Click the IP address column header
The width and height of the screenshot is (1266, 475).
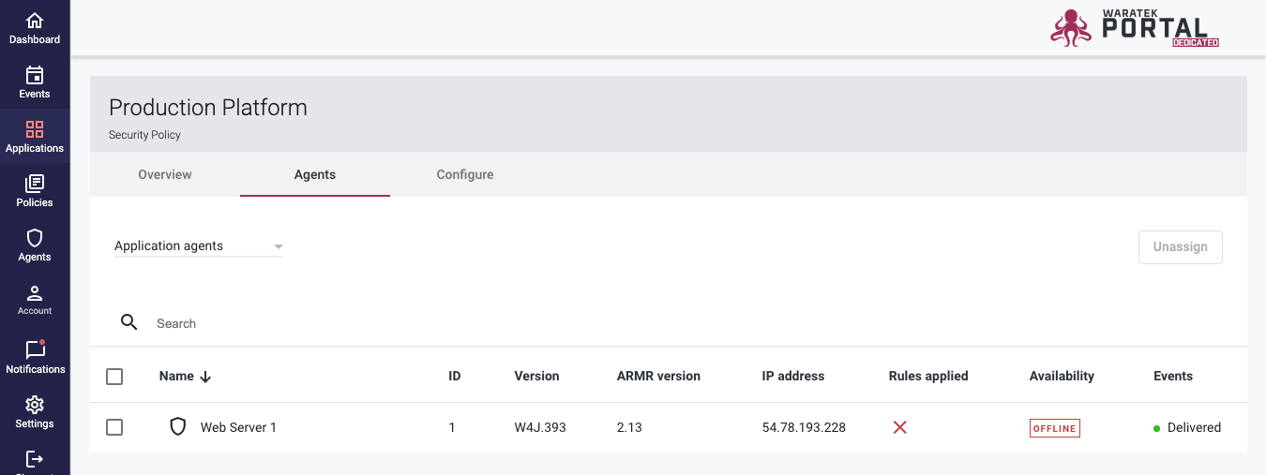(793, 376)
